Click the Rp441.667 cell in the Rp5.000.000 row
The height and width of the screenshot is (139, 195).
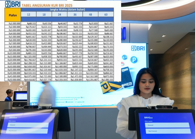(29, 37)
